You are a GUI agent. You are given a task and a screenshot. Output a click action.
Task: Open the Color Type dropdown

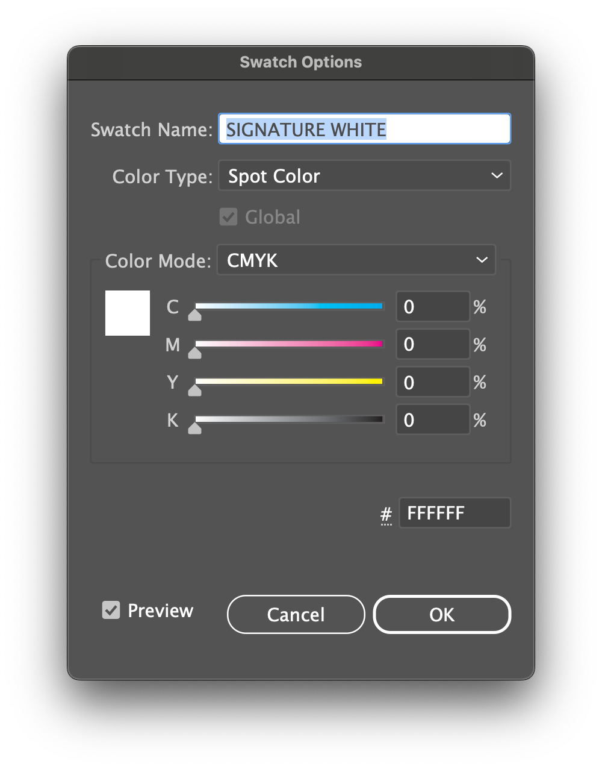(364, 176)
